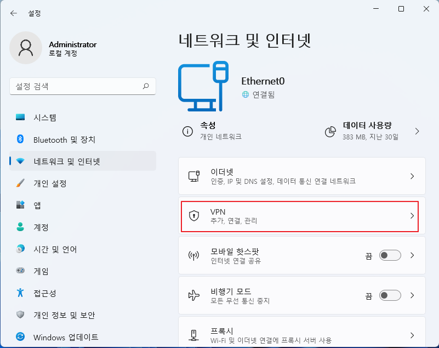Click the 데이터 사용량 pie chart icon
The width and height of the screenshot is (439, 348).
tap(330, 131)
